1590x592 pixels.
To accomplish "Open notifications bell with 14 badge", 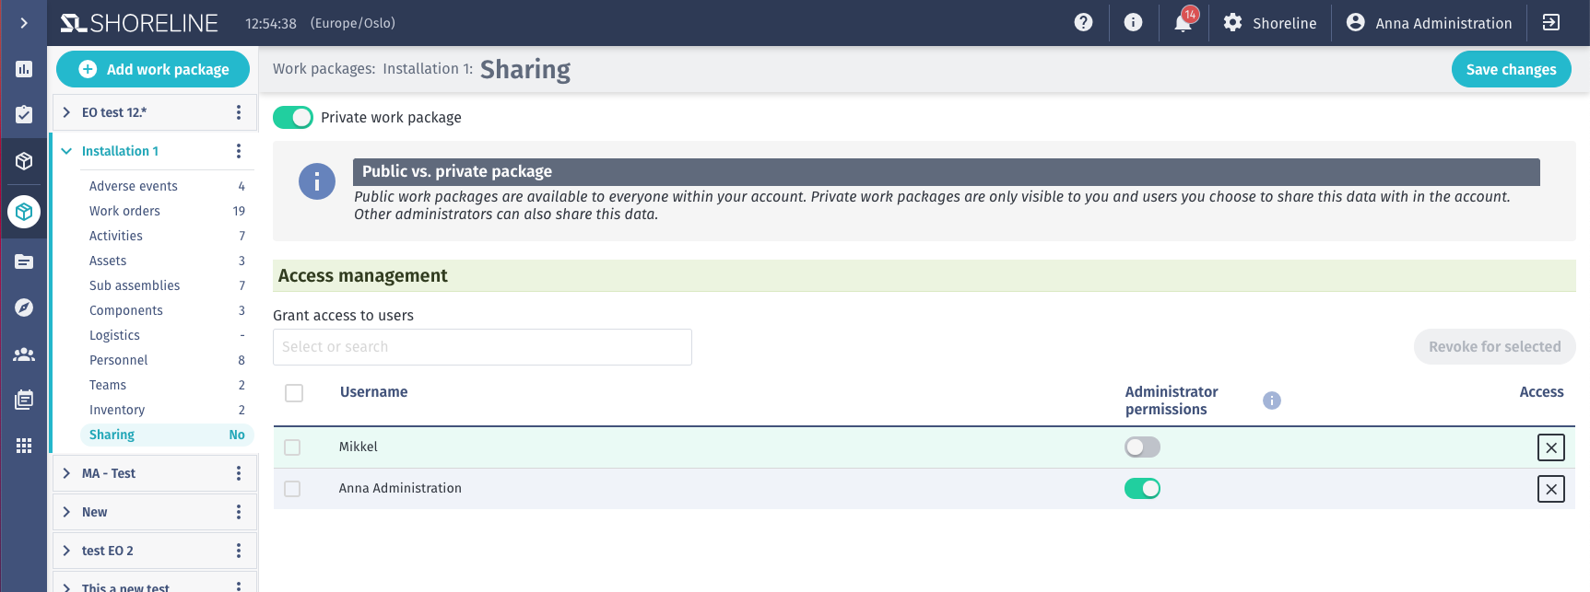I will (1184, 22).
